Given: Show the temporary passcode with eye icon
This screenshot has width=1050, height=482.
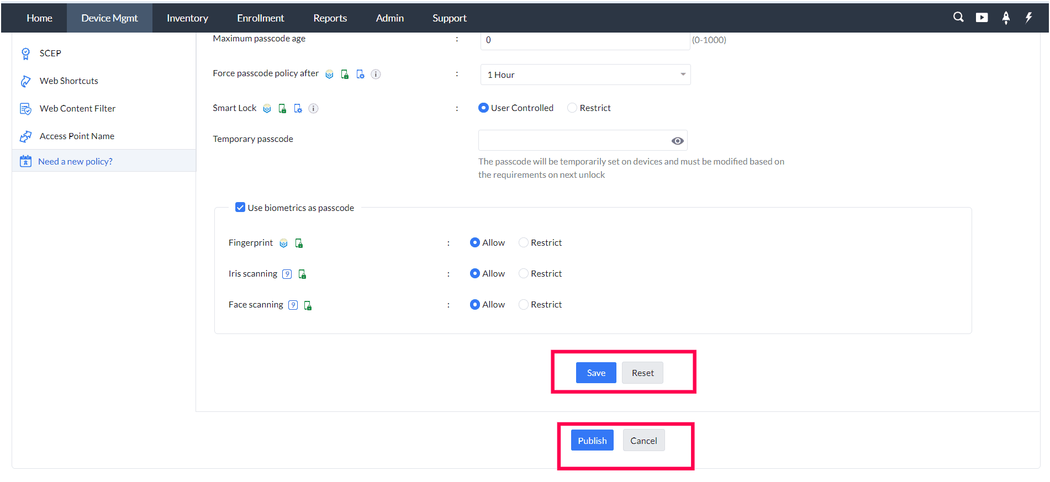Looking at the screenshot, I should click(677, 141).
